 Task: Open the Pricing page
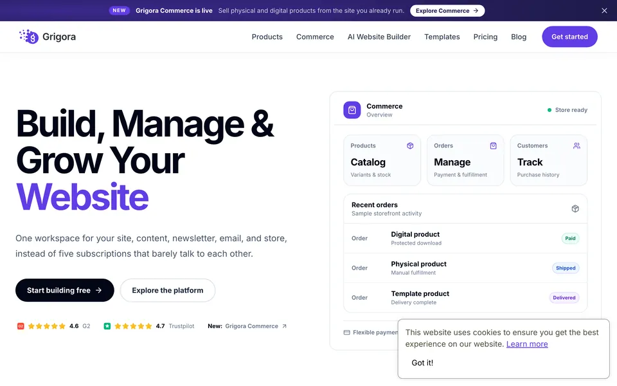(x=485, y=37)
